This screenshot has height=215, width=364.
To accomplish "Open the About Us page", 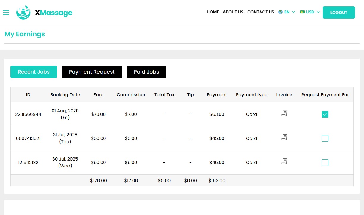I will (x=233, y=12).
